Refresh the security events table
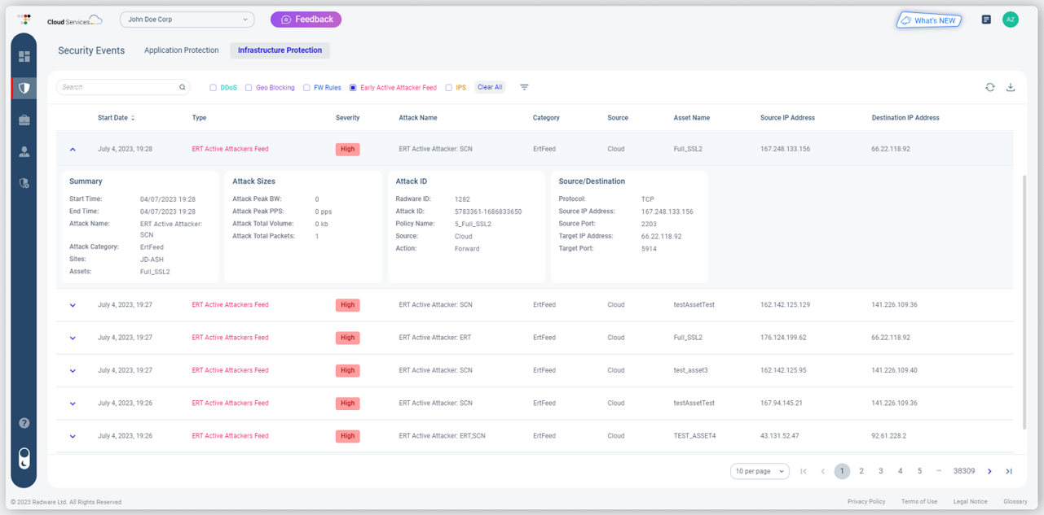The height and width of the screenshot is (515, 1044). 989,87
